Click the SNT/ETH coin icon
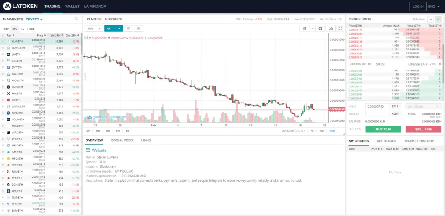Viewport: 445px width, 216px height. click(x=9, y=67)
